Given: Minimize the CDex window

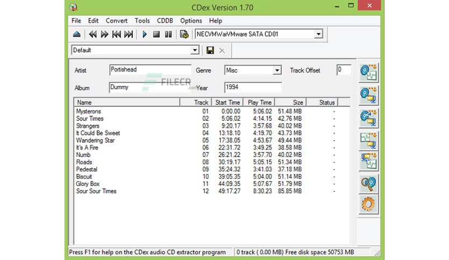Looking at the screenshot, I should pos(337,6).
